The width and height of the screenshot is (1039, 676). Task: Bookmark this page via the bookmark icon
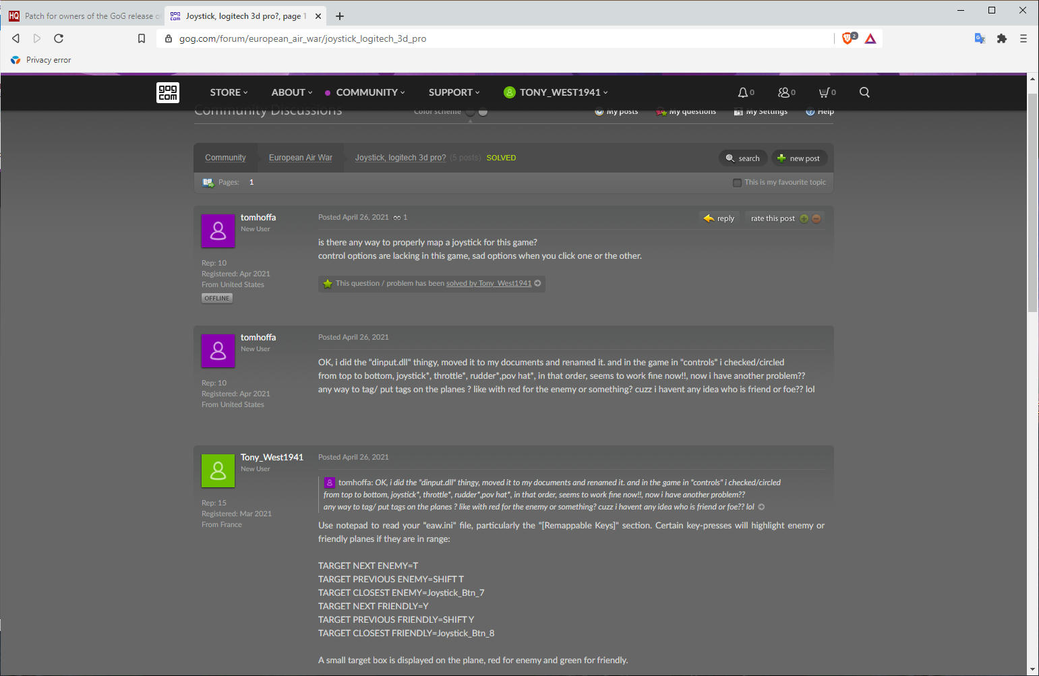142,38
